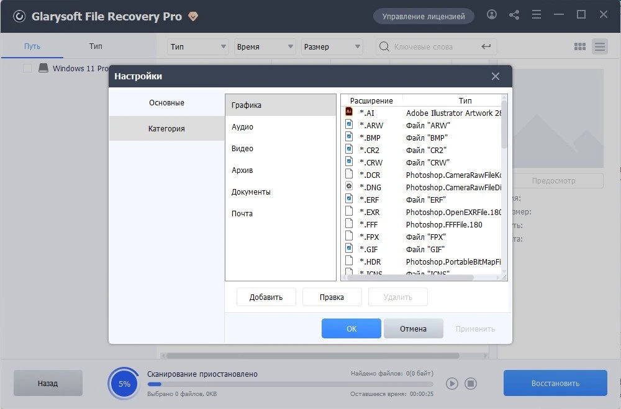Click the file icon beside *.ARW
Image resolution: width=621 pixels, height=409 pixels.
point(349,125)
